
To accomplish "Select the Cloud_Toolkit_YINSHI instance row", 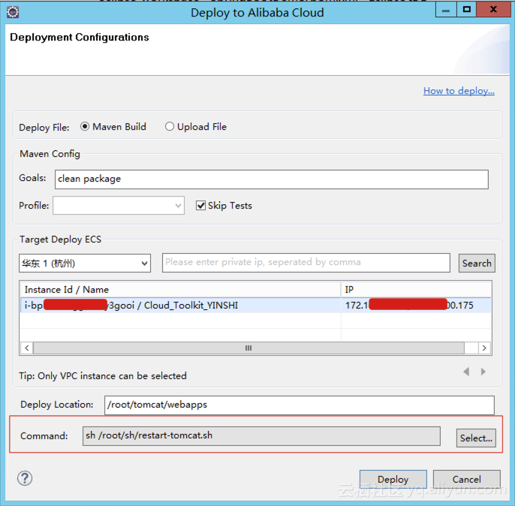I will (256, 306).
